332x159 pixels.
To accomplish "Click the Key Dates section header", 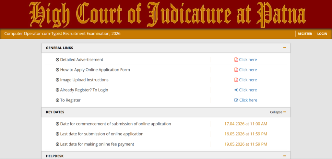I will click(166, 112).
